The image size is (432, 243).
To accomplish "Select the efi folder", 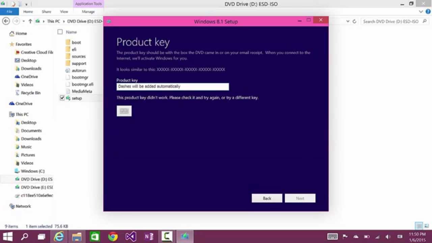I will point(74,49).
